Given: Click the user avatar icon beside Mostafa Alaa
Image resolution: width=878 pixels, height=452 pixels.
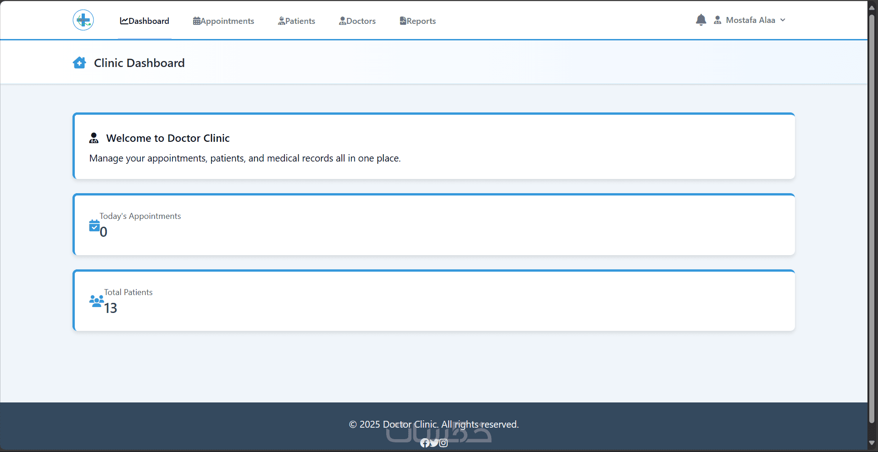Looking at the screenshot, I should 717,20.
